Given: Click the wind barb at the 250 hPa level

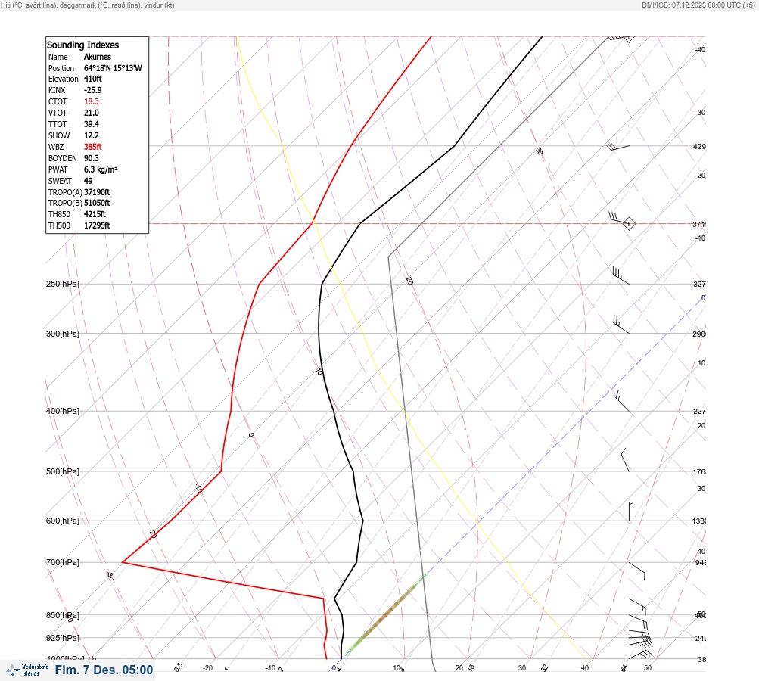Looking at the screenshot, I should 621,275.
